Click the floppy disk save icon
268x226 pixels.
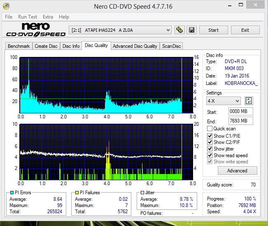[191, 30]
